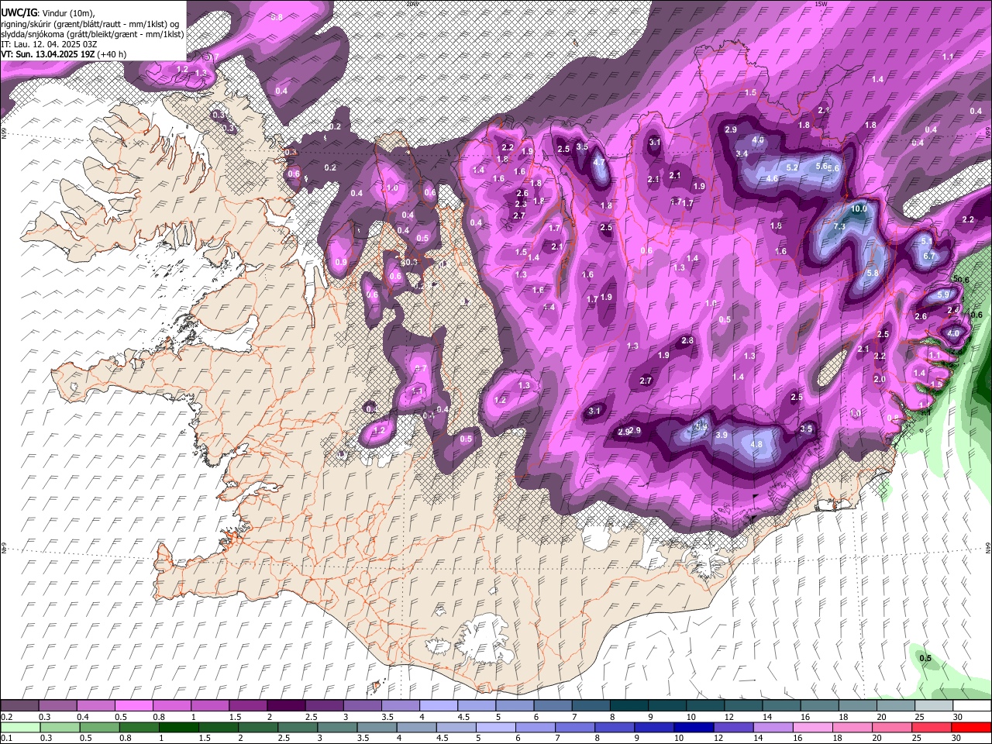Click the 5.9 precipitation value
The height and width of the screenshot is (744, 992).
(943, 295)
